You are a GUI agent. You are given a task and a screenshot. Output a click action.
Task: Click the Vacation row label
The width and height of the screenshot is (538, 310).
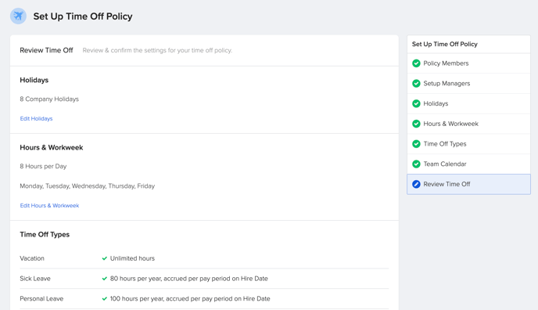(x=32, y=258)
